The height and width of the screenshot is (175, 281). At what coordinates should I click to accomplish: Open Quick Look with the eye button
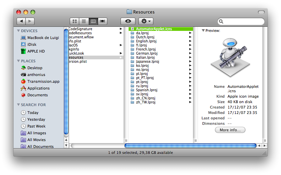128,21
